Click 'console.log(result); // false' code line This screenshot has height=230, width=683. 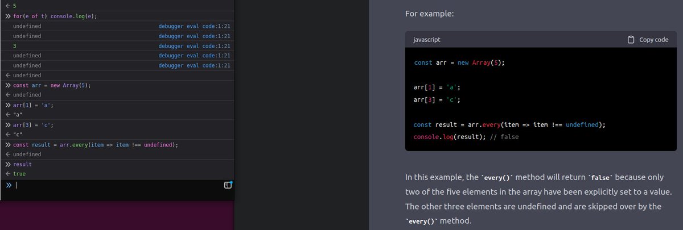[466, 137]
